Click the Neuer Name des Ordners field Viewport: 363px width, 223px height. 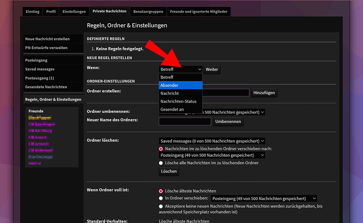point(185,121)
